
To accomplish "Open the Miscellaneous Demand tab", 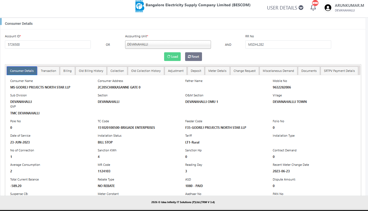I will pyautogui.click(x=278, y=71).
